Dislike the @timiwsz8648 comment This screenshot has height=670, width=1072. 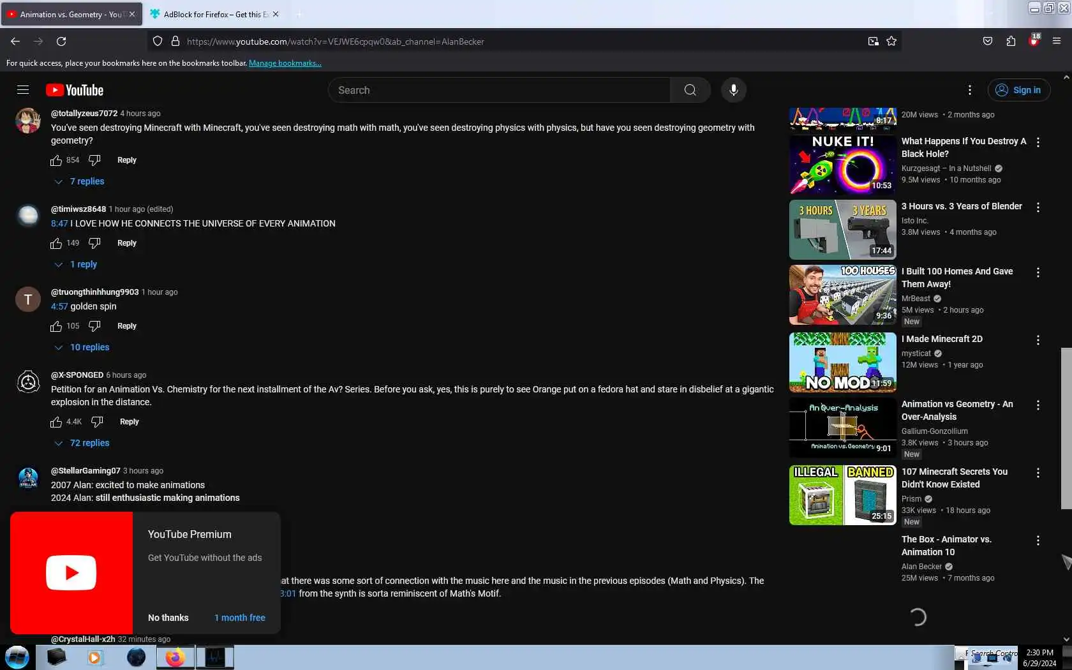tap(94, 243)
